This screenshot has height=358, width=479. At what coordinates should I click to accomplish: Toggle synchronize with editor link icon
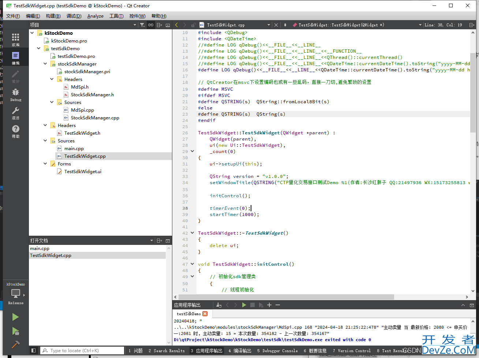(x=151, y=25)
